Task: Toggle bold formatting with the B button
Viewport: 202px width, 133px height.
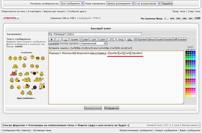Action: [x=52, y=40]
